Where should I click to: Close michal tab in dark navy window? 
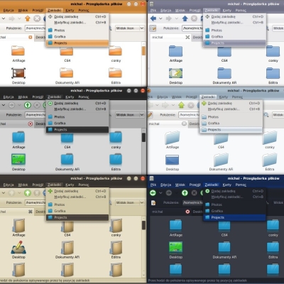pyautogui.click(x=187, y=212)
